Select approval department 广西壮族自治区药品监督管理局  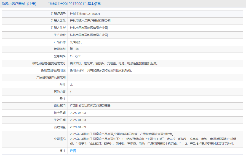(90, 106)
